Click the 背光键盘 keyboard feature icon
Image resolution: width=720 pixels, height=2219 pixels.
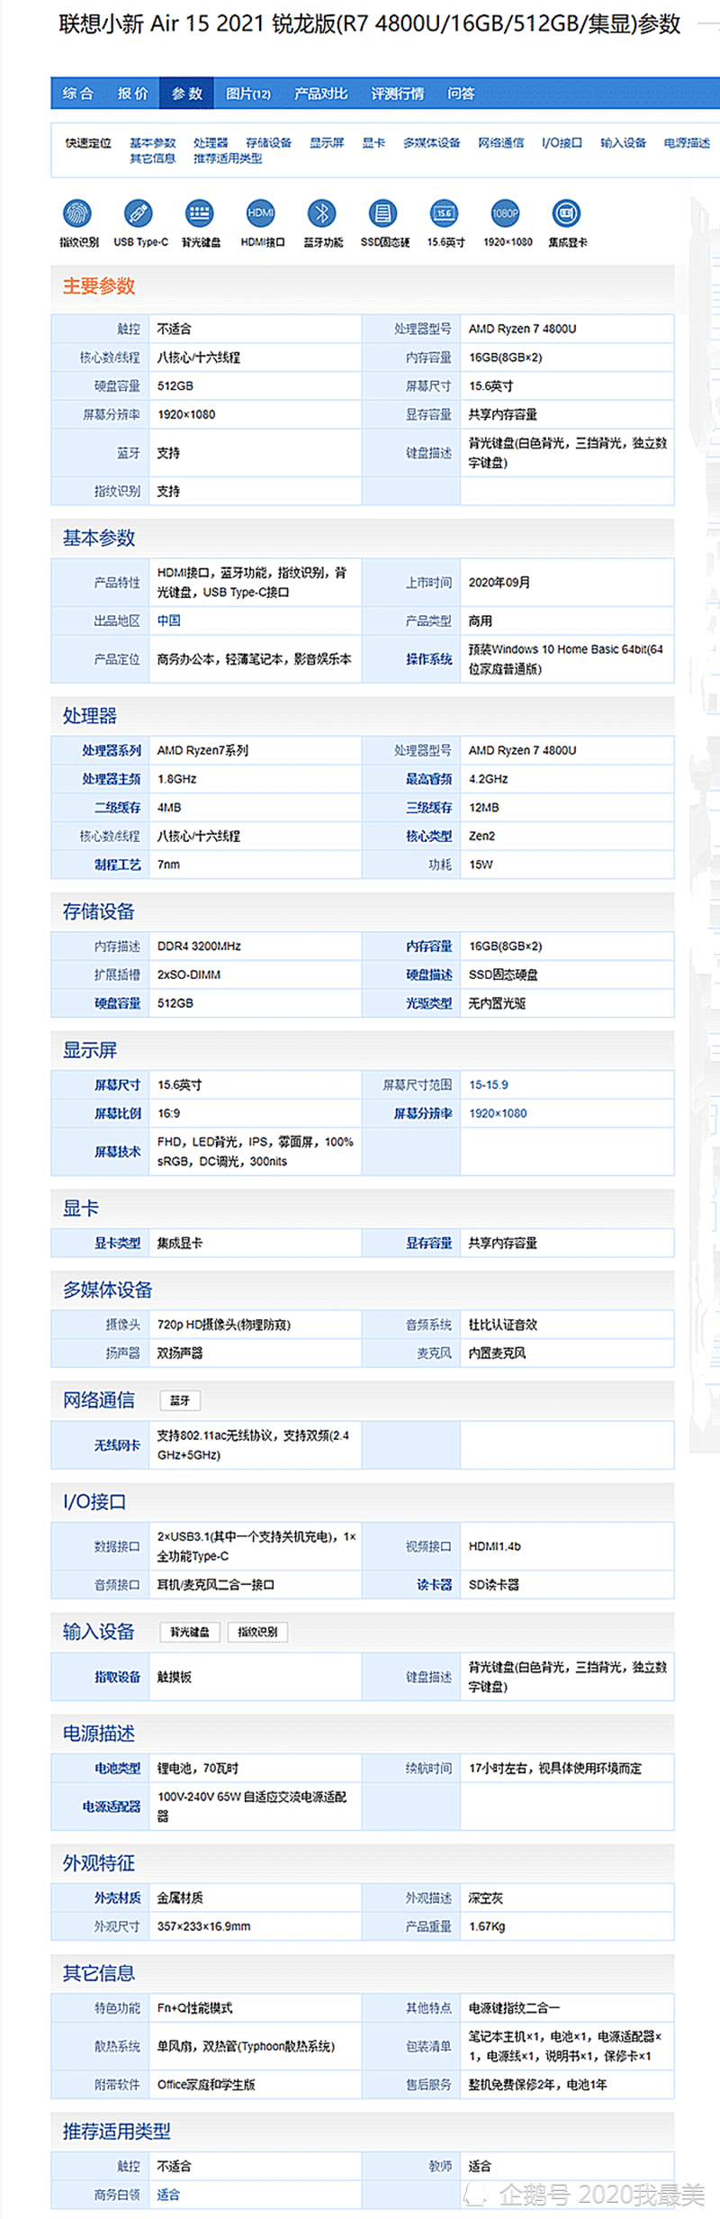point(199,213)
